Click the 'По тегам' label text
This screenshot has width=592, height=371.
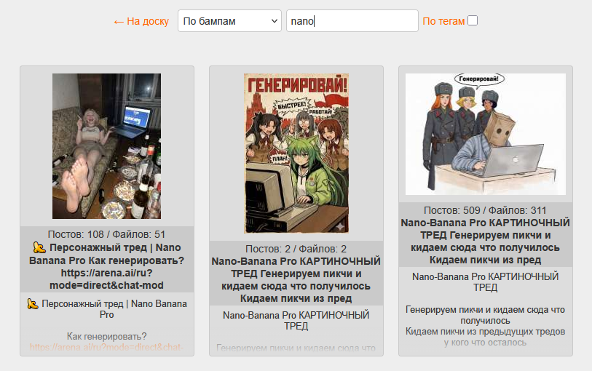click(x=443, y=21)
